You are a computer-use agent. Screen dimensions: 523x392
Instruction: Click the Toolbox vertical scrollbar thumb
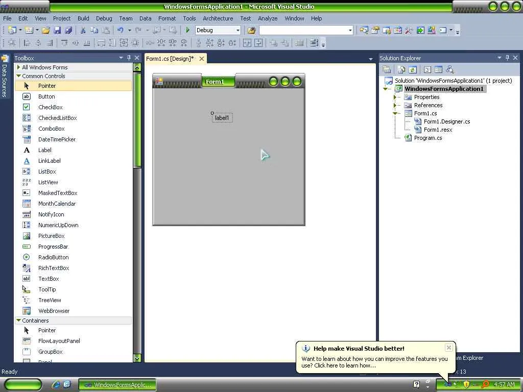tap(137, 119)
